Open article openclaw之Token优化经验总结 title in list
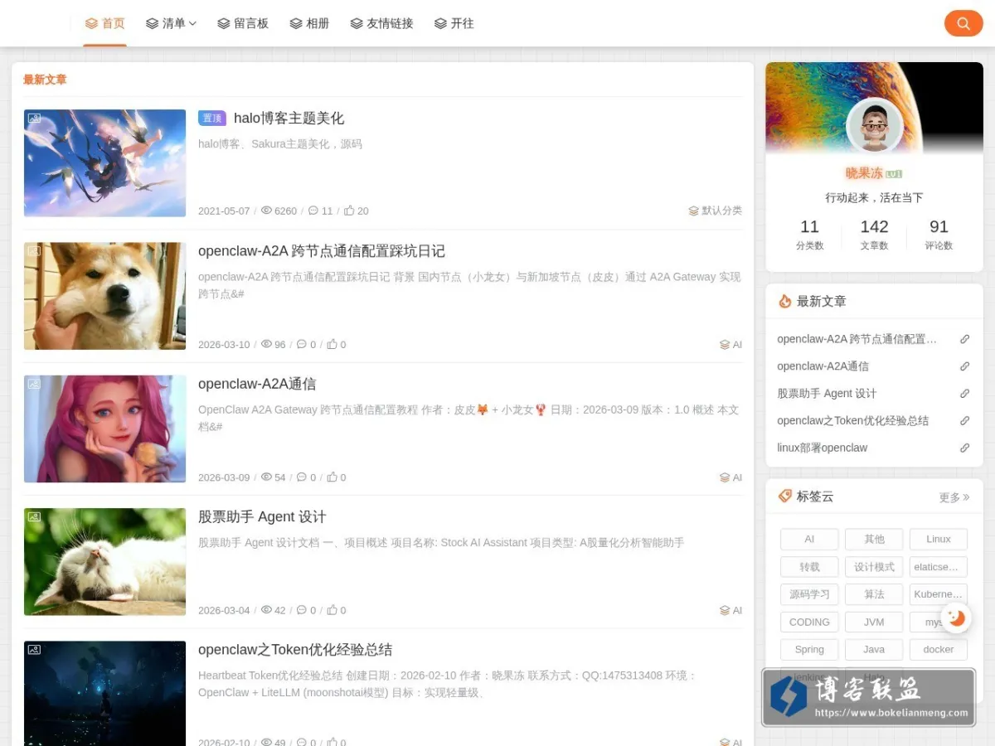 pyautogui.click(x=295, y=649)
